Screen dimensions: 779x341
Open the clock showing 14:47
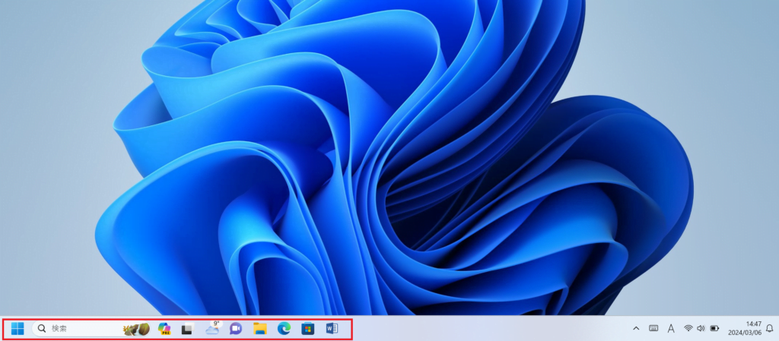pos(745,328)
